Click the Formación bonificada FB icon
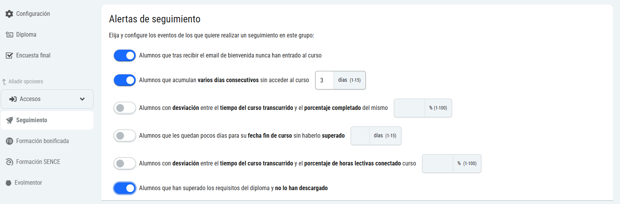The width and height of the screenshot is (620, 204). (9, 141)
